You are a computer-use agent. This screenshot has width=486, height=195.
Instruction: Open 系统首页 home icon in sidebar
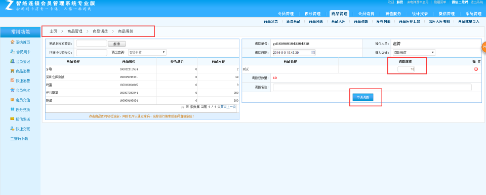[x=12, y=42]
